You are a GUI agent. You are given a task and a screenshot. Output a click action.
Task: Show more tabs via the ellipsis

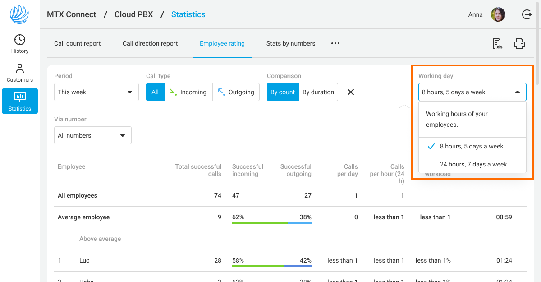point(335,44)
